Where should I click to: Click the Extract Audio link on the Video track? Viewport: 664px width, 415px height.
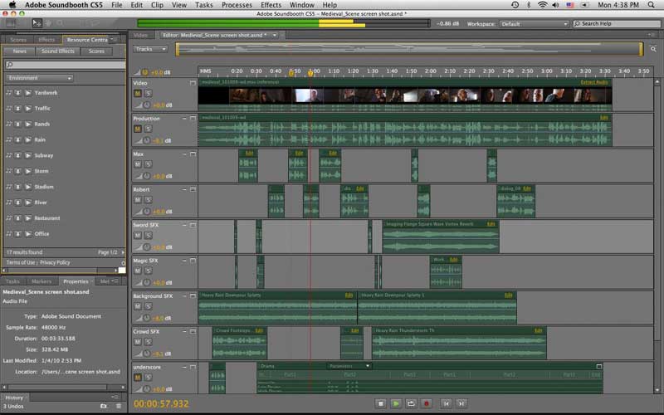594,82
